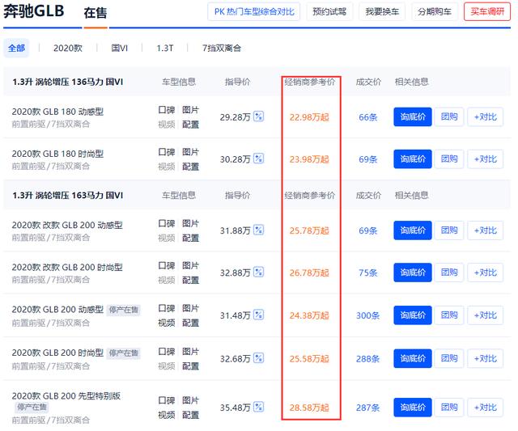Open 配置 for 改款 GLB 200 动感型
This screenshot has width=518, height=431.
[191, 238]
